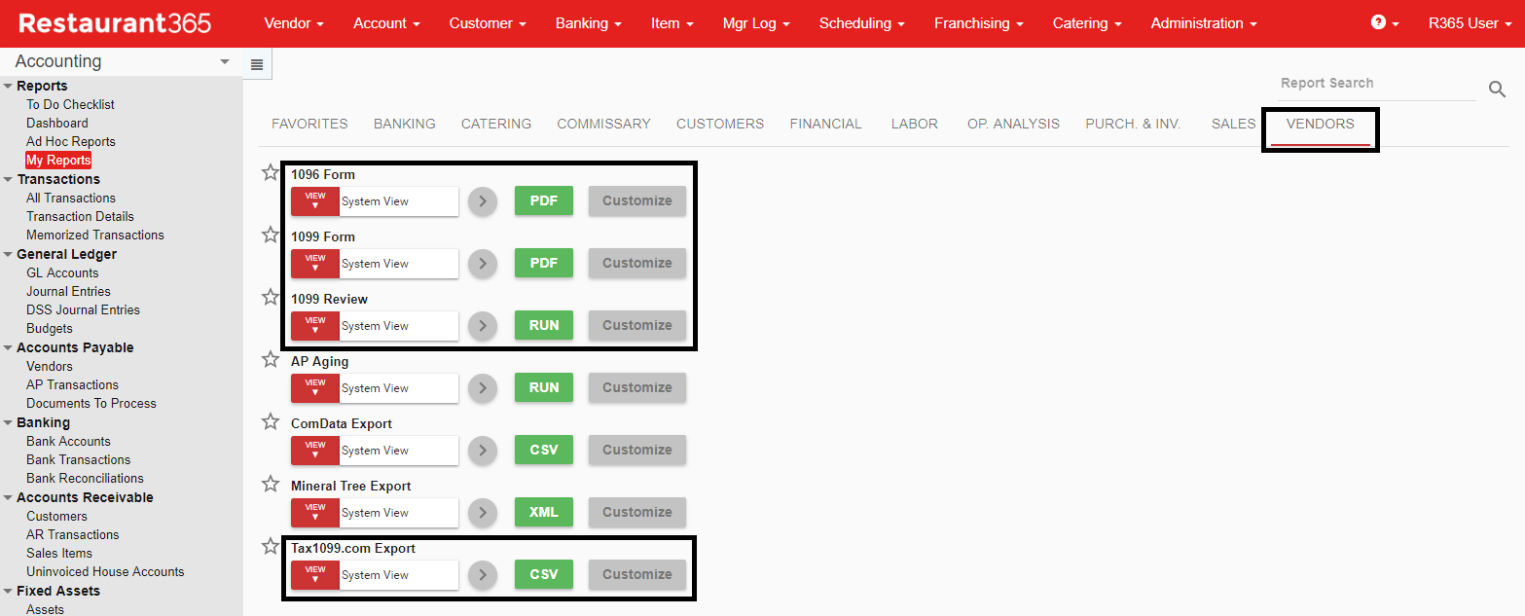
Task: Open Ad Hoc Reports in sidebar
Action: point(71,141)
